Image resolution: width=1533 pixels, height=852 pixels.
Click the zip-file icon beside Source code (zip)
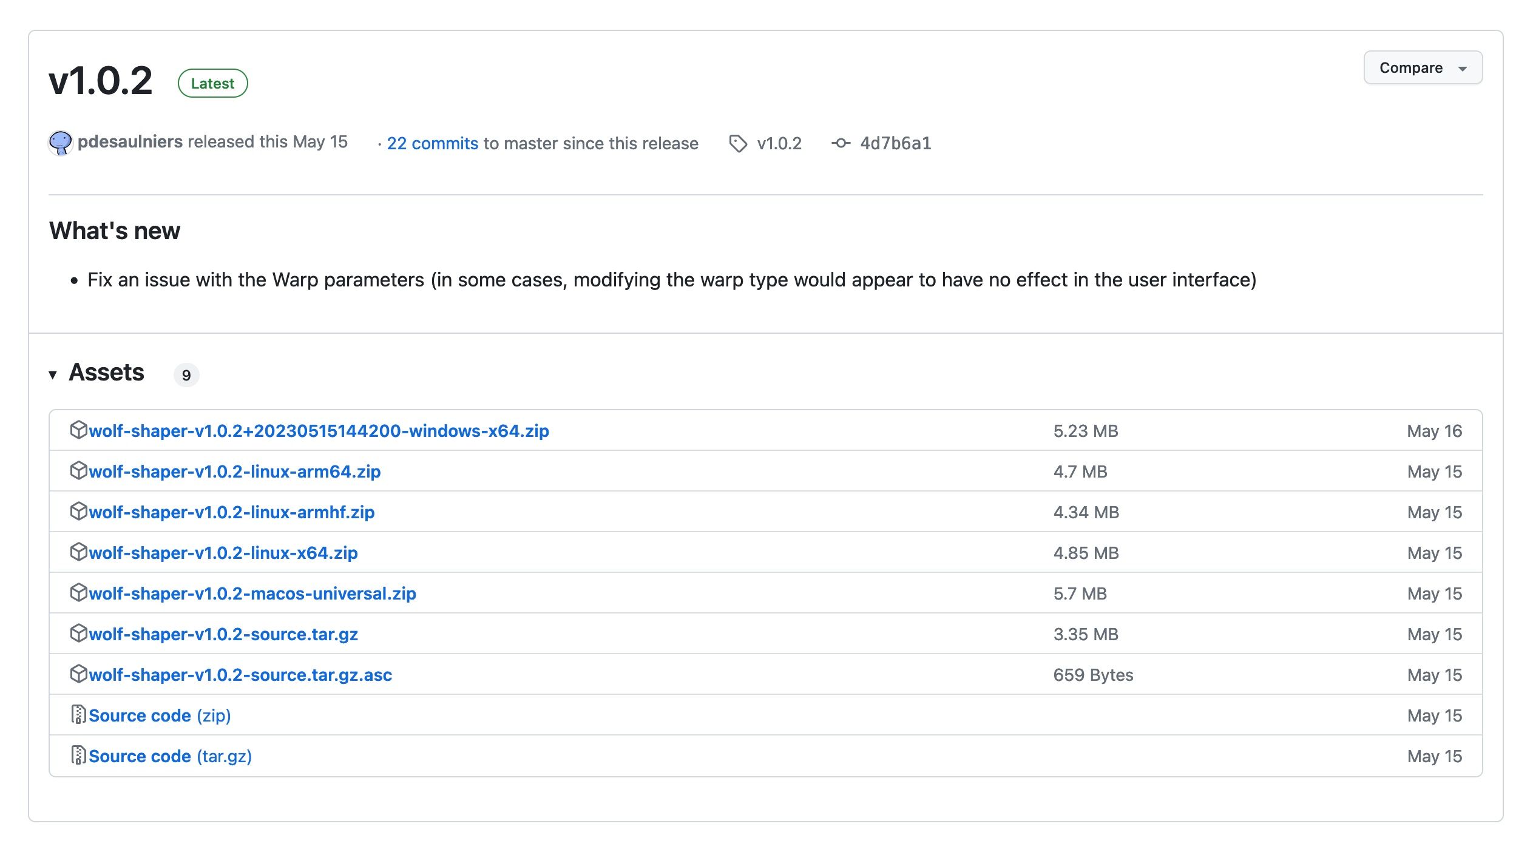(x=78, y=715)
